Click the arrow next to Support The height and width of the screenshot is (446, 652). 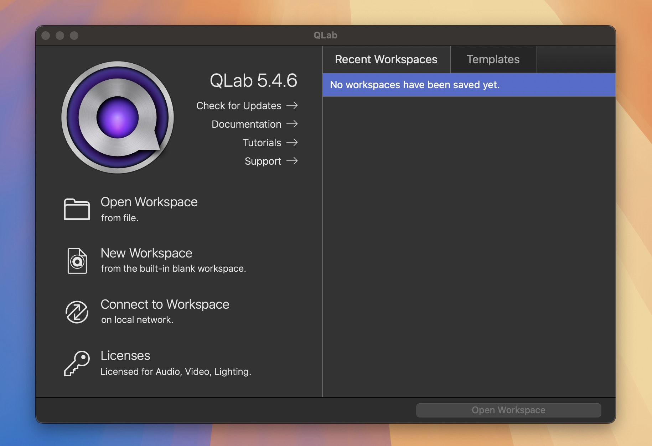(292, 161)
